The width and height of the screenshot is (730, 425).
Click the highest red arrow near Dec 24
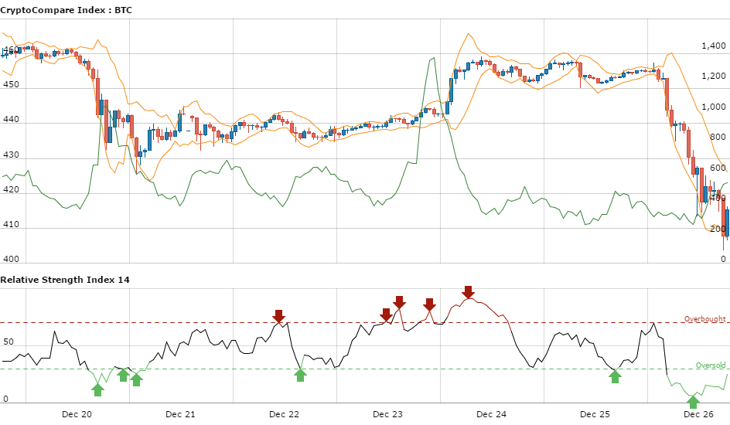tap(468, 291)
